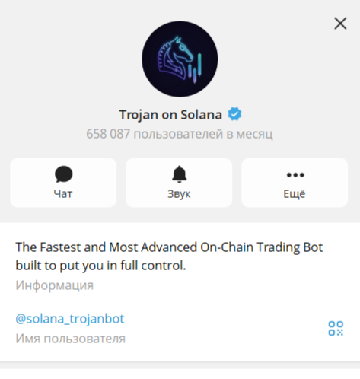The width and height of the screenshot is (360, 379).
Task: Click the Trojan on Solana title
Action: pos(170,115)
